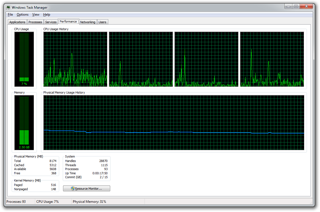Switch to the Services tab
This screenshot has height=212, width=320.
(51, 22)
